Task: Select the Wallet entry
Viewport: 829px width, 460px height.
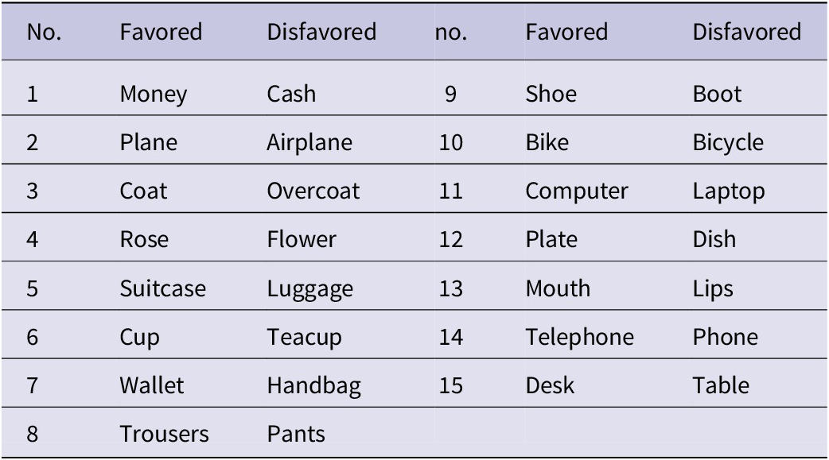Action: pyautogui.click(x=152, y=385)
